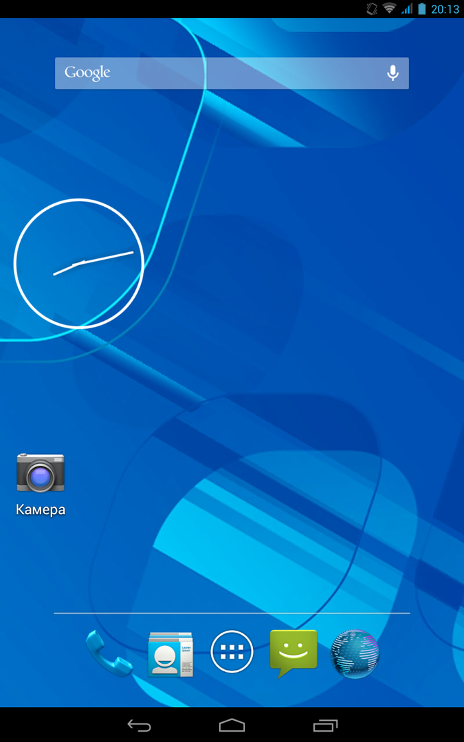Screen dimensions: 464x742
Task: Tap the Wi-Fi status icon
Action: pyautogui.click(x=390, y=9)
